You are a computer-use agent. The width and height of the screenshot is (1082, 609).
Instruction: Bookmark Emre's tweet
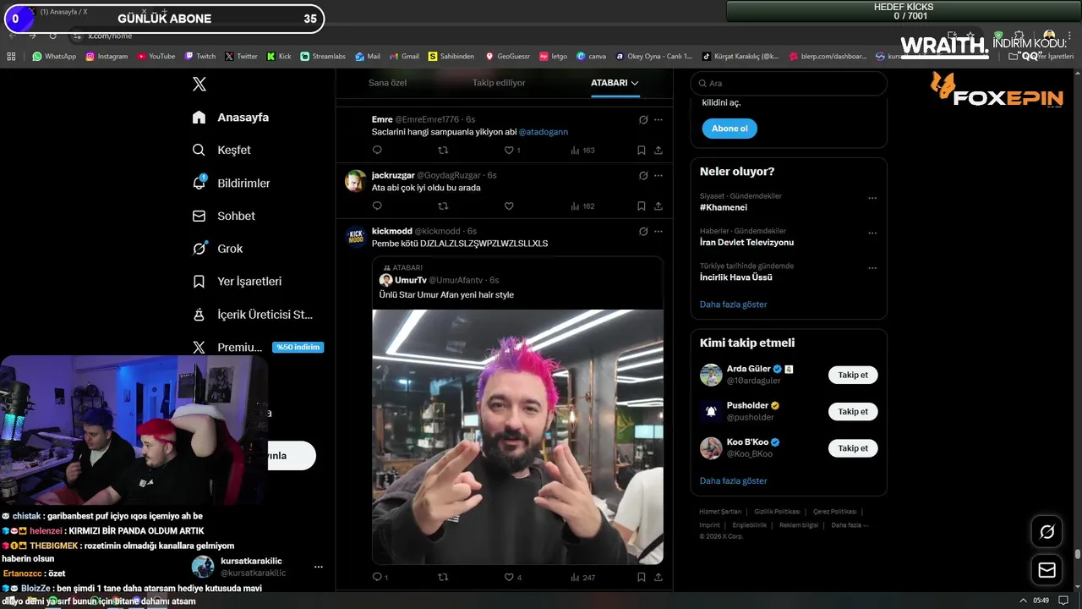point(641,151)
